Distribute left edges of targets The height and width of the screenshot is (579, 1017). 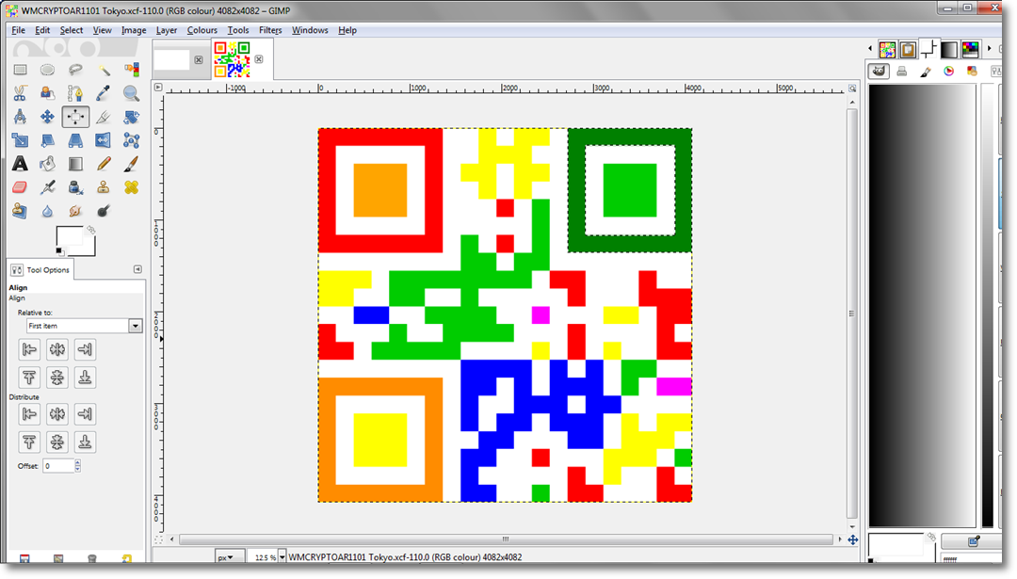[x=29, y=413]
